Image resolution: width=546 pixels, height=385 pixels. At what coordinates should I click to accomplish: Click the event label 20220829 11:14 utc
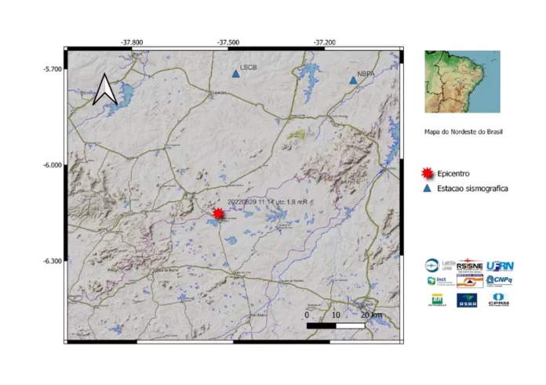(x=262, y=202)
